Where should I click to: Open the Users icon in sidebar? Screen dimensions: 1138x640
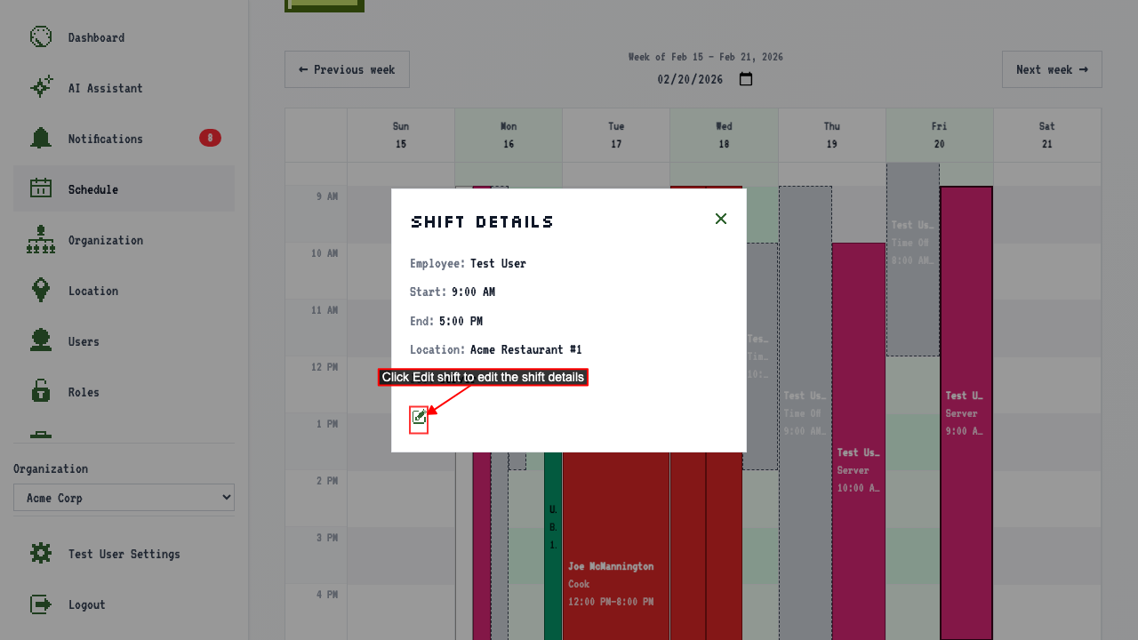(x=41, y=341)
